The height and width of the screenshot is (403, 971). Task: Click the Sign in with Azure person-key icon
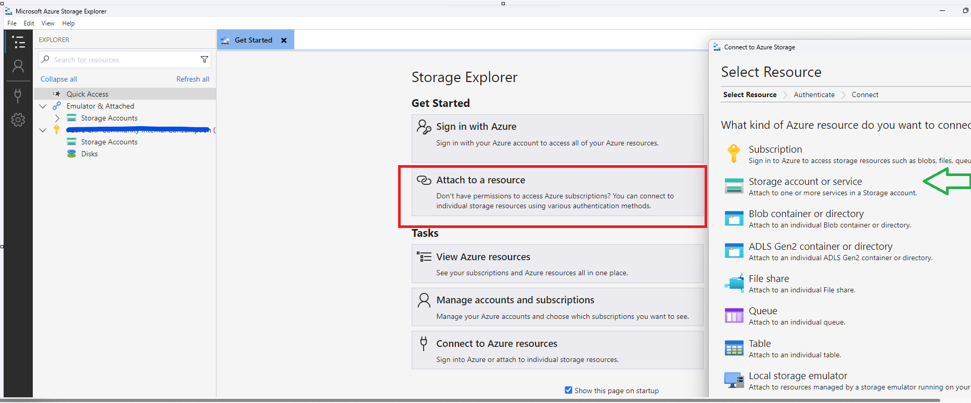tap(424, 127)
